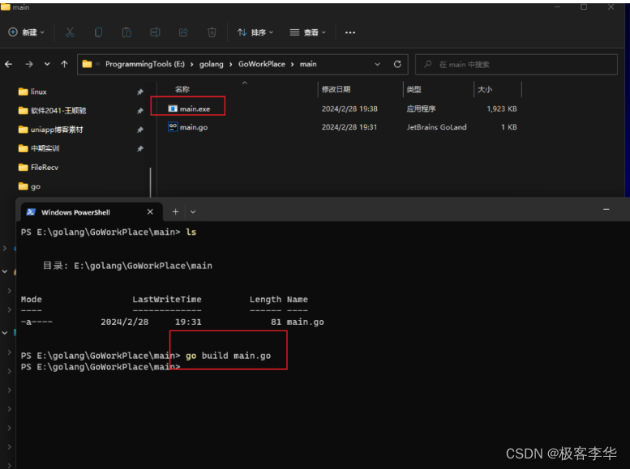
Task: Click the Paste clipboard icon
Action: pos(126,32)
